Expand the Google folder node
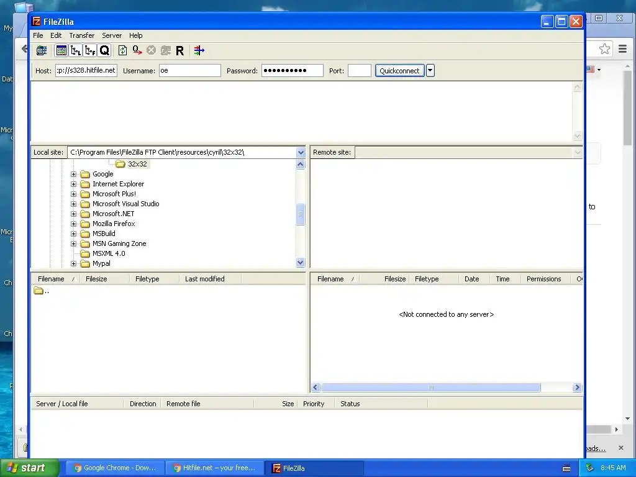636x477 pixels. (x=73, y=174)
